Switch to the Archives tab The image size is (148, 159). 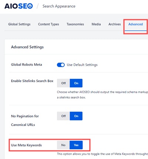[x=115, y=24]
